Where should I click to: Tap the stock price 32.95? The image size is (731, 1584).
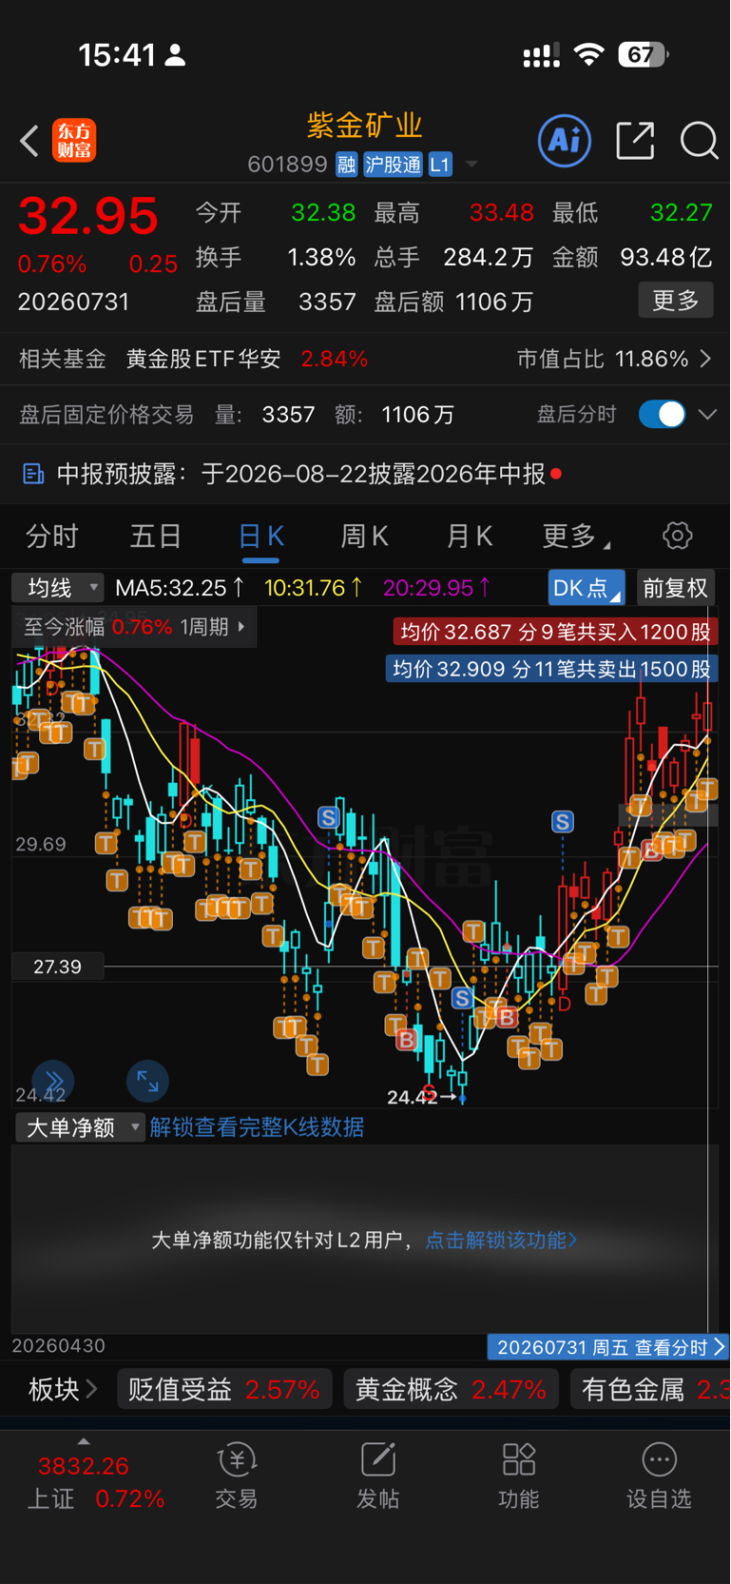click(x=88, y=216)
